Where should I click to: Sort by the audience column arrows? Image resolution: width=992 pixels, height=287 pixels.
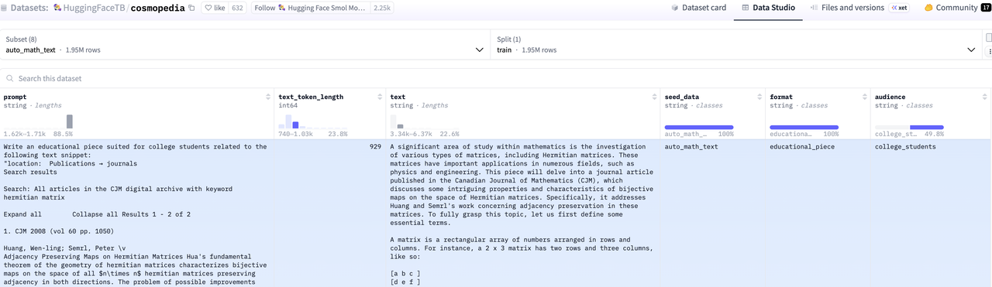[x=984, y=97]
